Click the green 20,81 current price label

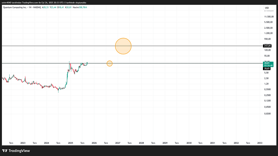click(268, 64)
